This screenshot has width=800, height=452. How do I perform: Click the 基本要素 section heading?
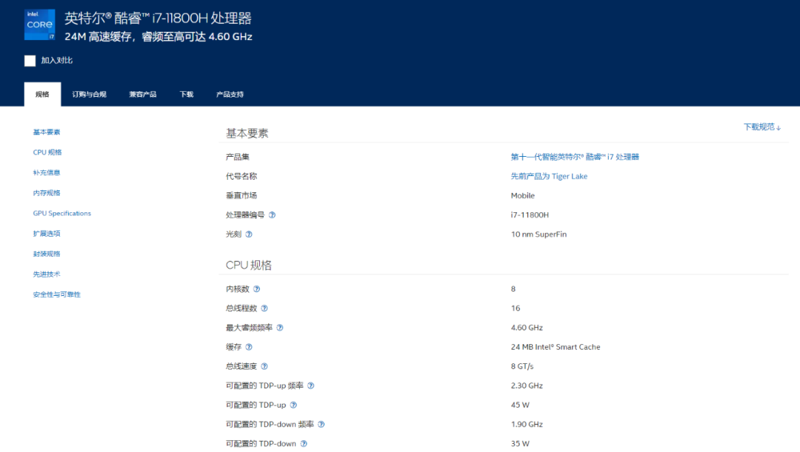point(247,133)
